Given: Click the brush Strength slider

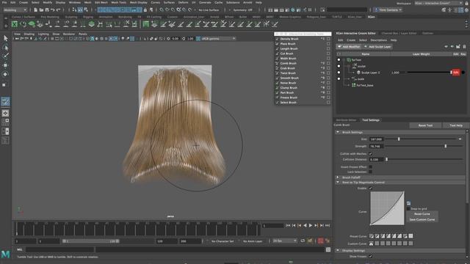Looking at the screenshot, I should click(x=424, y=146).
